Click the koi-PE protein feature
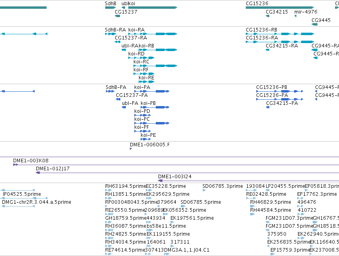 (x=145, y=139)
